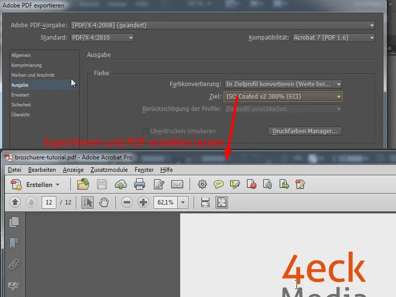Image resolution: width=396 pixels, height=297 pixels.
Task: Send file by email envelope icon
Action: pos(177,184)
